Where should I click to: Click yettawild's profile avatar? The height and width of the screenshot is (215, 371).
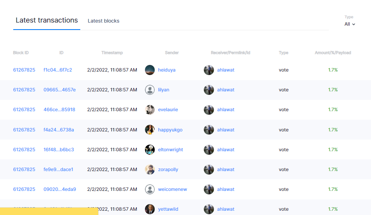coord(150,209)
